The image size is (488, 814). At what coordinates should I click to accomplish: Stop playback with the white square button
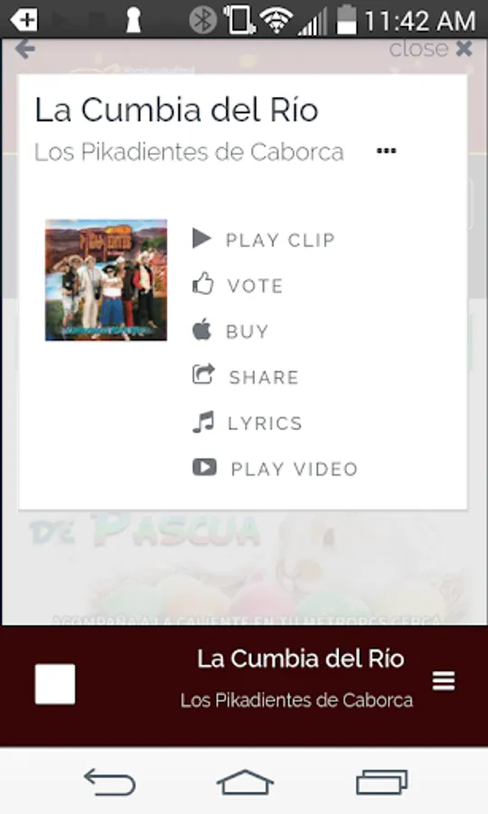pos(55,684)
